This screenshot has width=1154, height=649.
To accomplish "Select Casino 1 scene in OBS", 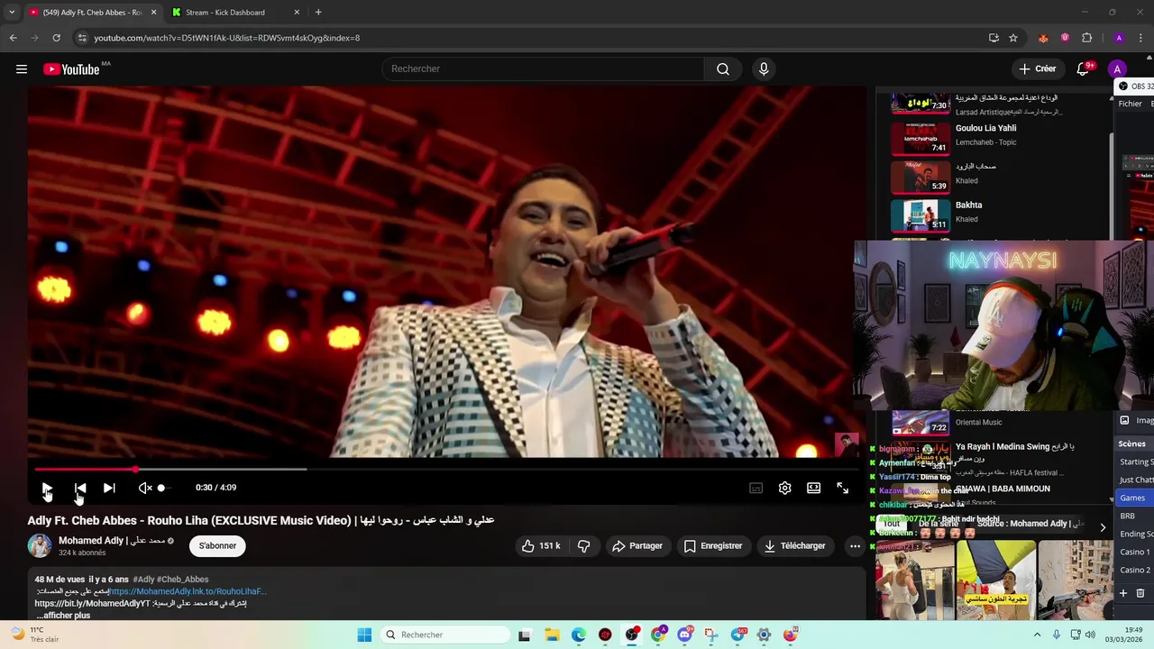I will [x=1134, y=552].
